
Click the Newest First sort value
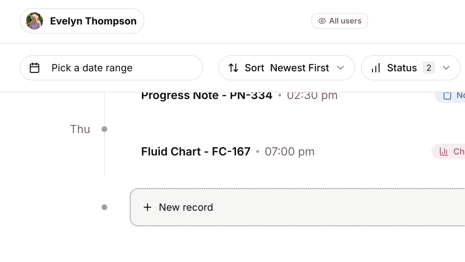point(299,68)
